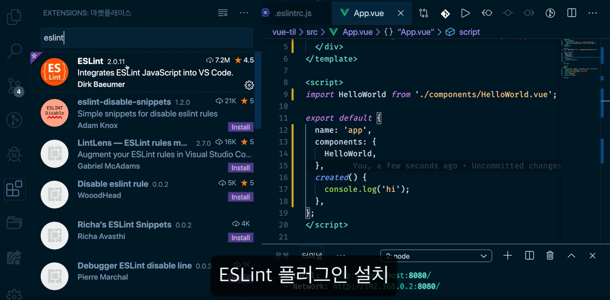
Task: Click the diamond git icon in editor toolbar
Action: (445, 13)
